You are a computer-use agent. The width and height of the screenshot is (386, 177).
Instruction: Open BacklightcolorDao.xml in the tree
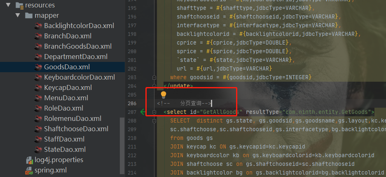click(79, 26)
